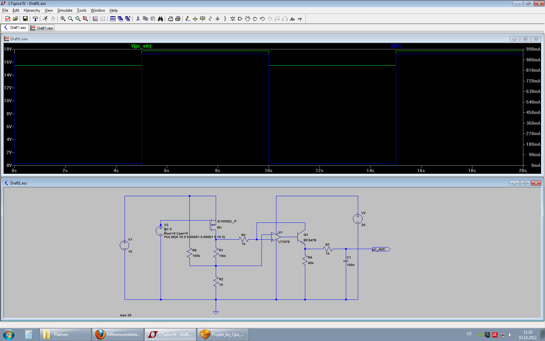
Task: Tile windows with the Tile icon
Action: coord(113,19)
